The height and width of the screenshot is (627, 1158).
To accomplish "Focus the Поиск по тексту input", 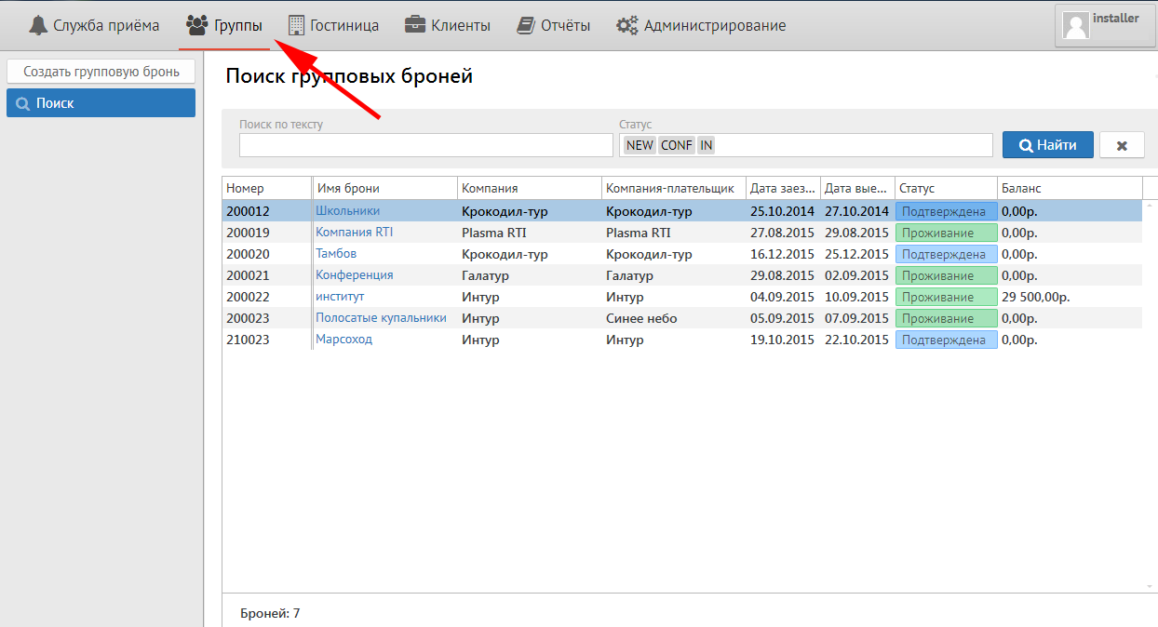I will (425, 145).
